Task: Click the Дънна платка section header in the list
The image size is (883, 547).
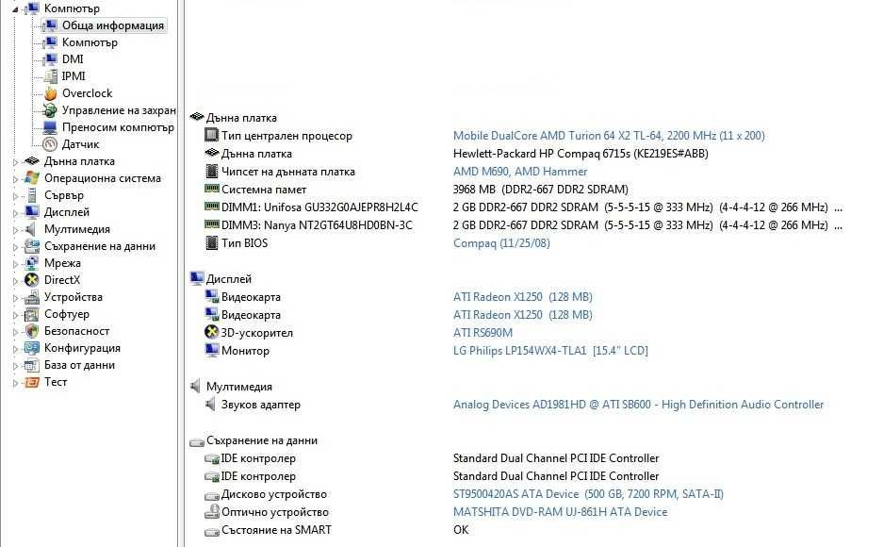Action: pyautogui.click(x=241, y=118)
